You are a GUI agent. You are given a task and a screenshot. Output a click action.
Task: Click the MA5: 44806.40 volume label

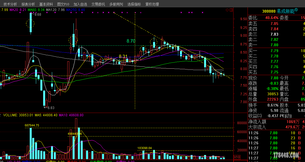click(x=46, y=115)
